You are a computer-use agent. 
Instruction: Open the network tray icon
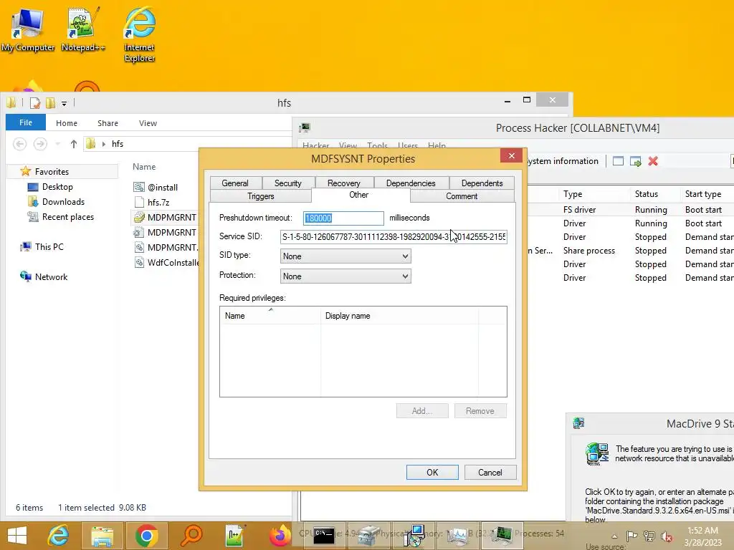(x=649, y=536)
